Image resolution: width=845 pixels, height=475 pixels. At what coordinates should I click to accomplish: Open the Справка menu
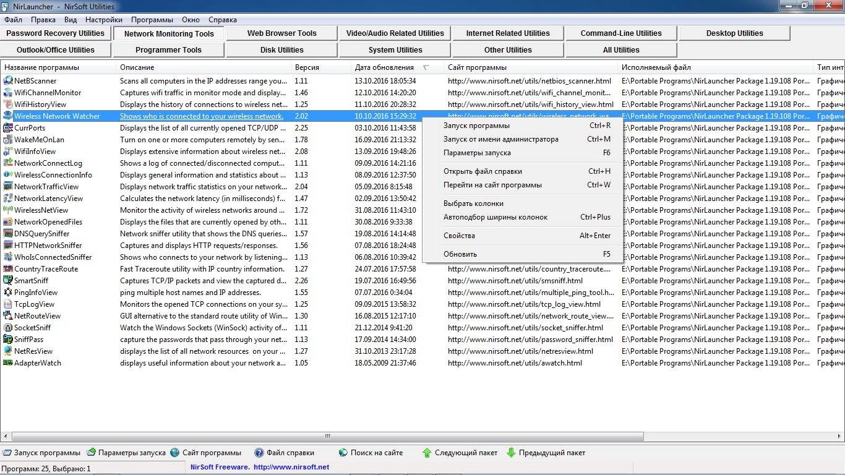coord(223,20)
